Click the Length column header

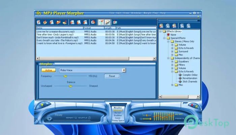(x=110, y=28)
